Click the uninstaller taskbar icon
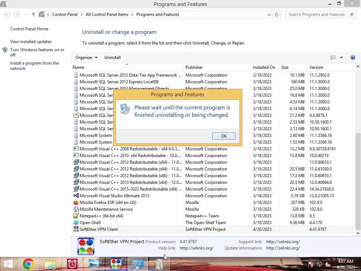 coord(159,264)
